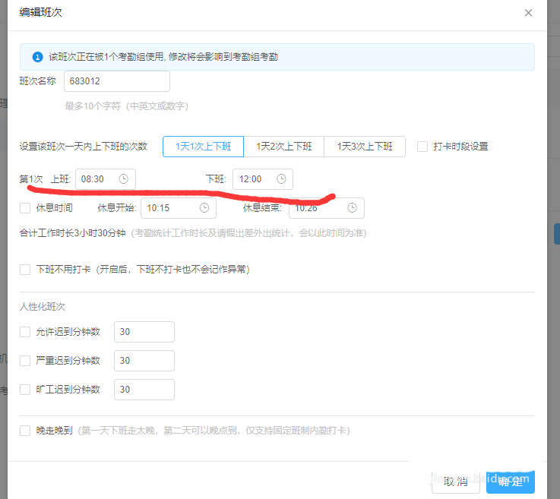Toggle the 休息时间 checkbox
Image resolution: width=560 pixels, height=499 pixels.
25,208
